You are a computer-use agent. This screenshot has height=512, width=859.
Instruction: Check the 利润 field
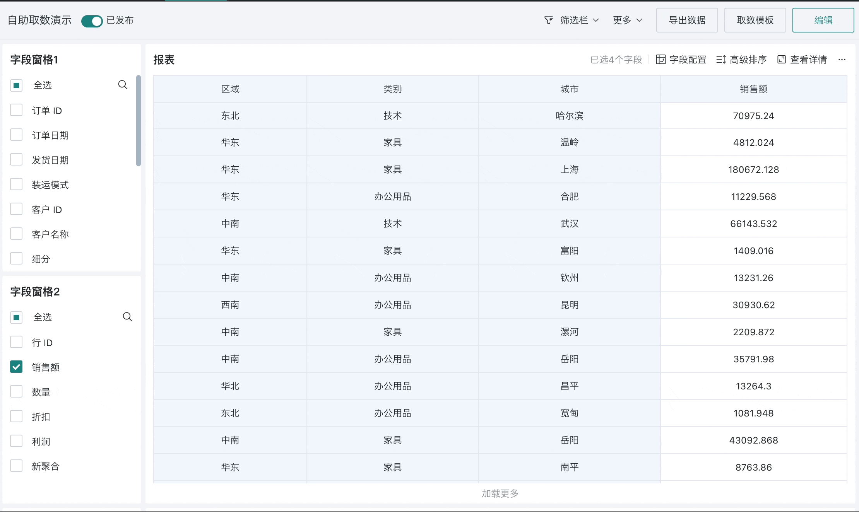[x=16, y=441]
